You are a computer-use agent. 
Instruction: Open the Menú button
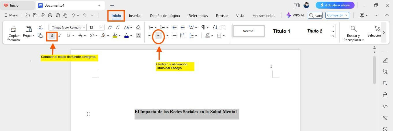pyautogui.click(x=11, y=15)
